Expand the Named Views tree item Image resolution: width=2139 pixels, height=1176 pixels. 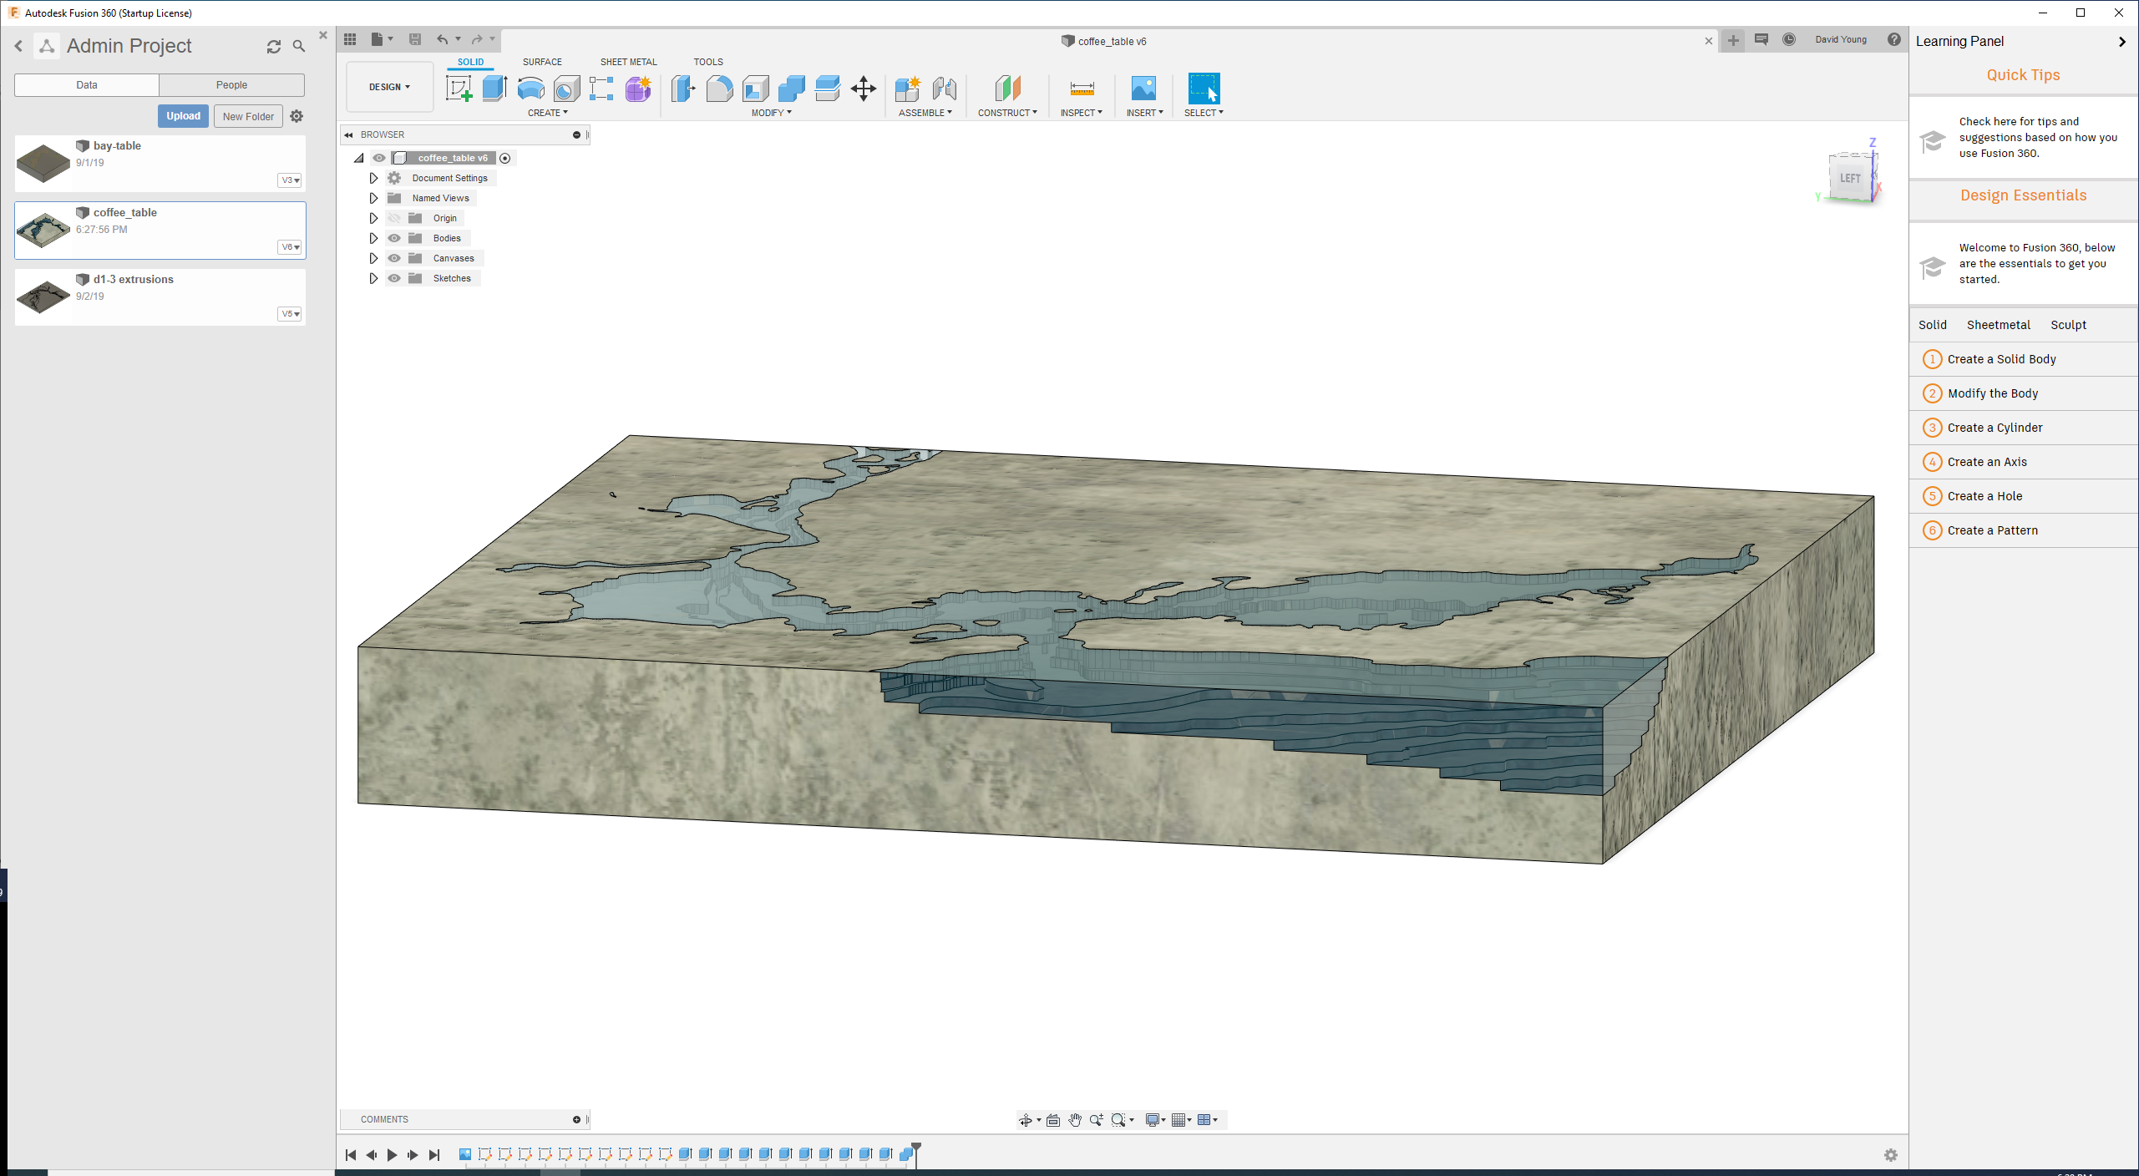click(373, 197)
